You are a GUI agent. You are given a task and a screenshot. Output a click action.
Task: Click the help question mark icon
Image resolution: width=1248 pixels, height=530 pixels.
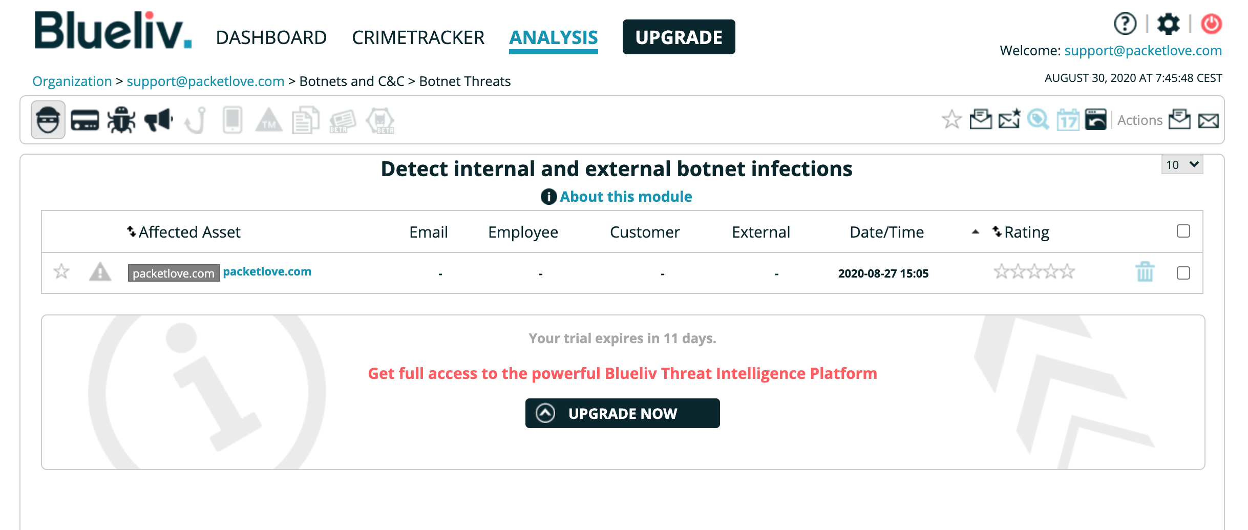point(1125,24)
